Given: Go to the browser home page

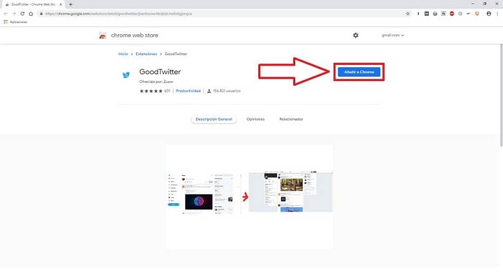Looking at the screenshot, I should [x=31, y=14].
